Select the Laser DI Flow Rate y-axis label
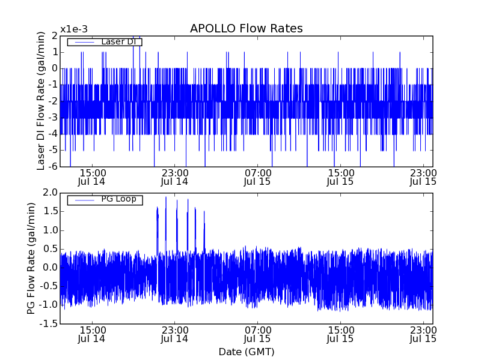Image resolution: width=481 pixels, height=360 pixels. click(41, 101)
